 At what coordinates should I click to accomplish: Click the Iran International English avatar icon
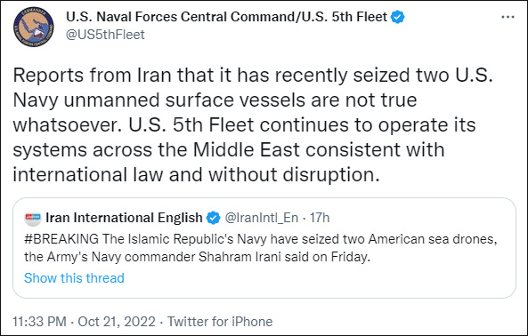tap(33, 218)
